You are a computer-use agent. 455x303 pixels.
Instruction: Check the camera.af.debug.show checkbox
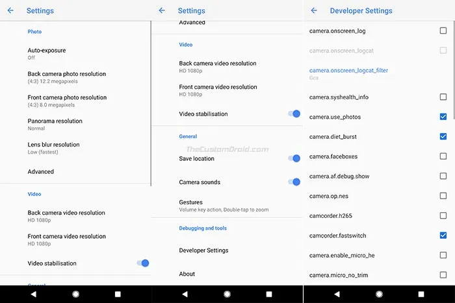443,176
